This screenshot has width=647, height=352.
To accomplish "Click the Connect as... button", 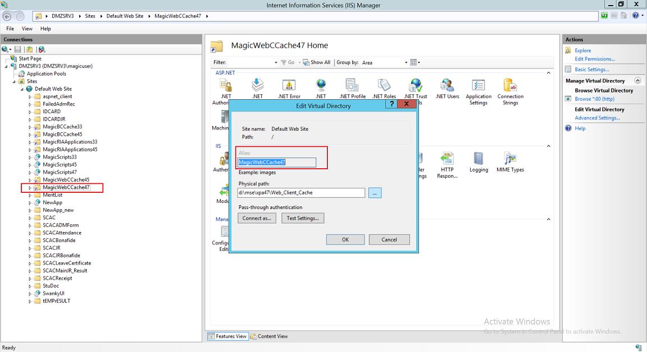I will click(x=257, y=218).
